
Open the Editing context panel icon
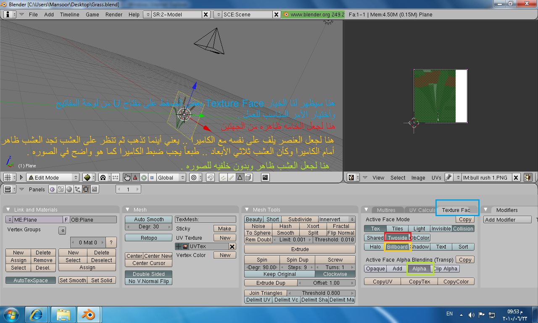pyautogui.click(x=86, y=189)
